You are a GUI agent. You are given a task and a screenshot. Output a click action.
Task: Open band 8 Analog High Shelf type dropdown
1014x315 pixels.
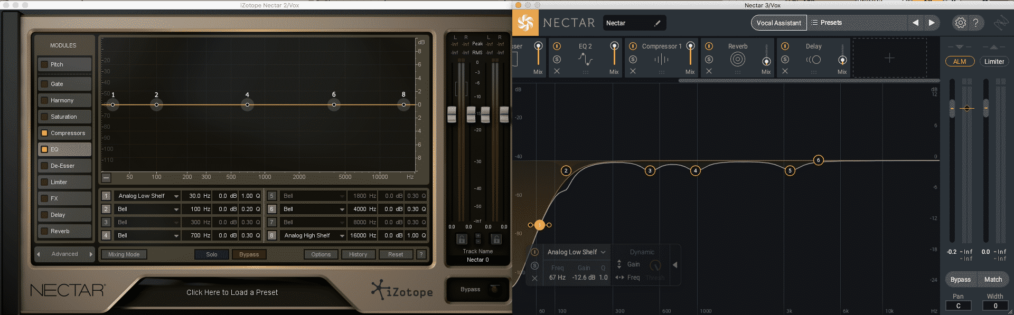click(313, 235)
